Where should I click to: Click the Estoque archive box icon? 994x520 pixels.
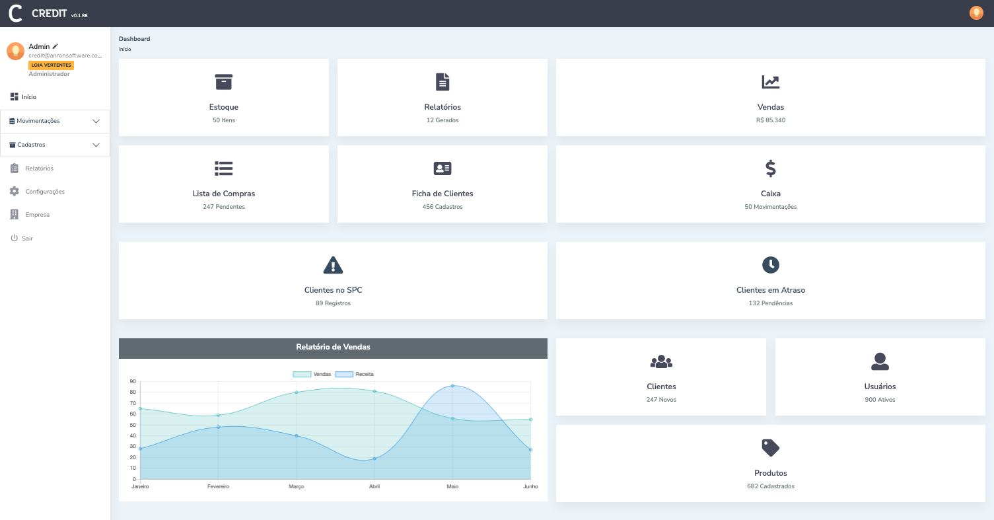pyautogui.click(x=224, y=82)
